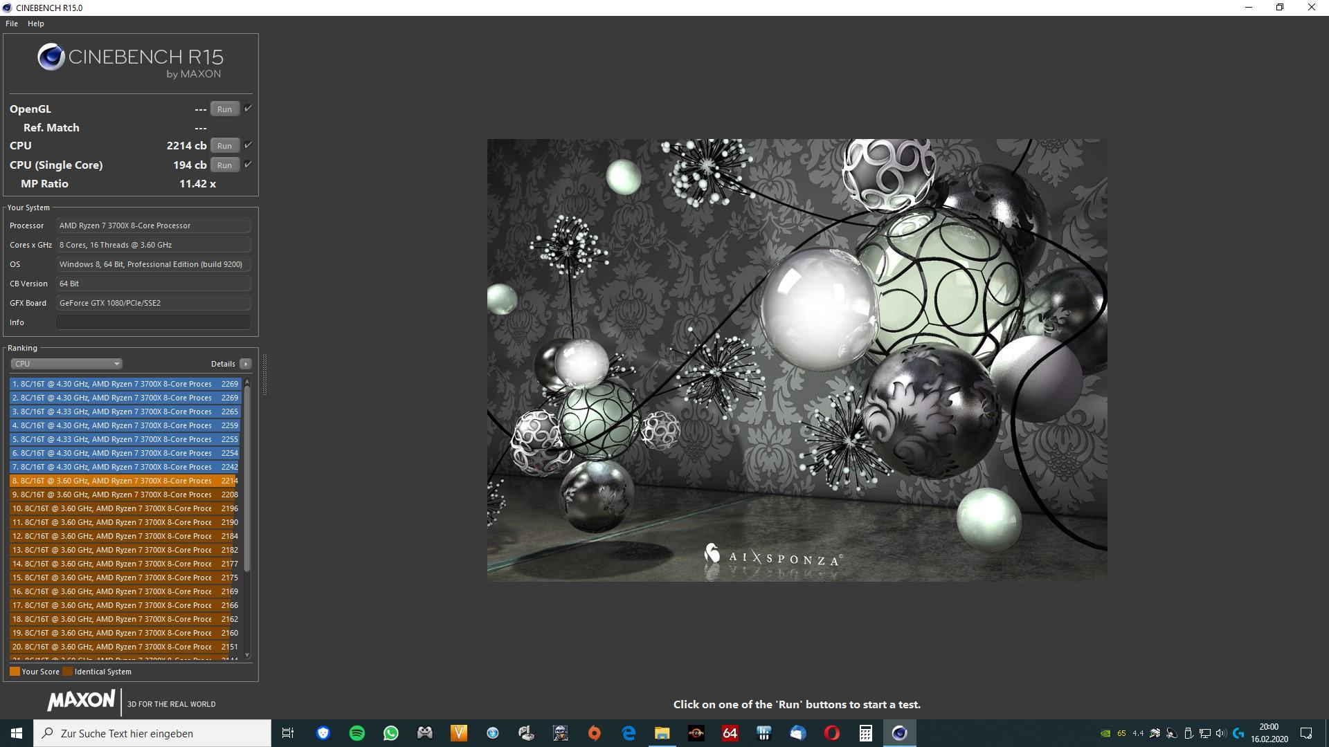This screenshot has width=1329, height=747.
Task: Click the Identical System legend swatch
Action: click(67, 672)
